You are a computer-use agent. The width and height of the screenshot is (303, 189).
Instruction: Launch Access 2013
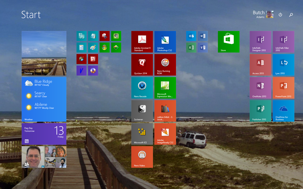(x=261, y=65)
